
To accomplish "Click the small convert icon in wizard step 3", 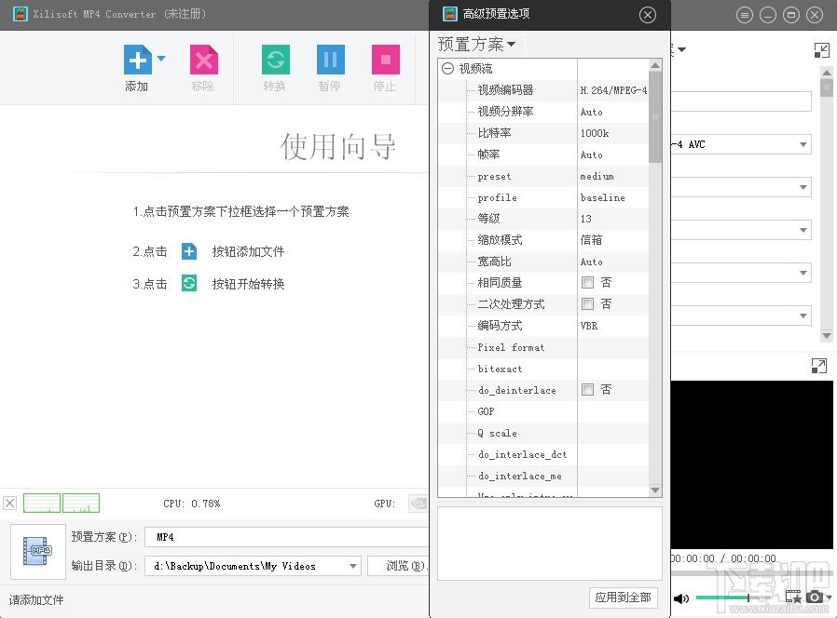I will [x=189, y=283].
